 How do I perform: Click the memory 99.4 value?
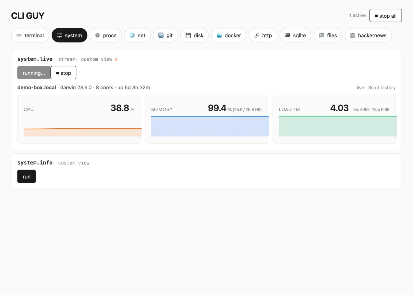click(x=217, y=108)
